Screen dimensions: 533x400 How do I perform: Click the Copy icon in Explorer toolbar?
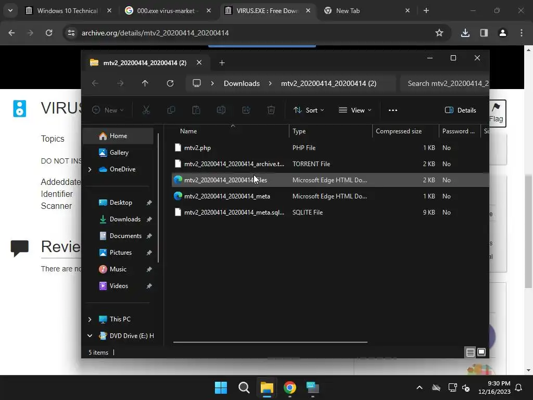(171, 110)
